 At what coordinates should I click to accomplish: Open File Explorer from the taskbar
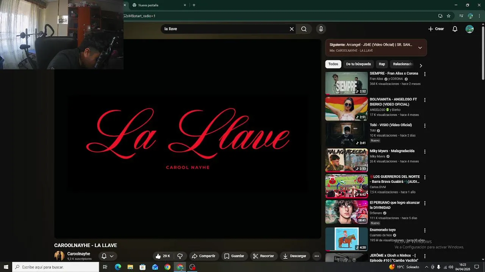click(x=130, y=267)
